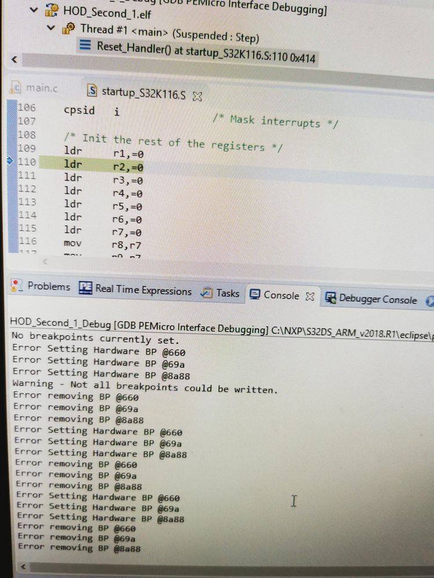This screenshot has height=578, width=434.
Task: Click 'ldr r7,=0' on line 115
Action: [103, 231]
